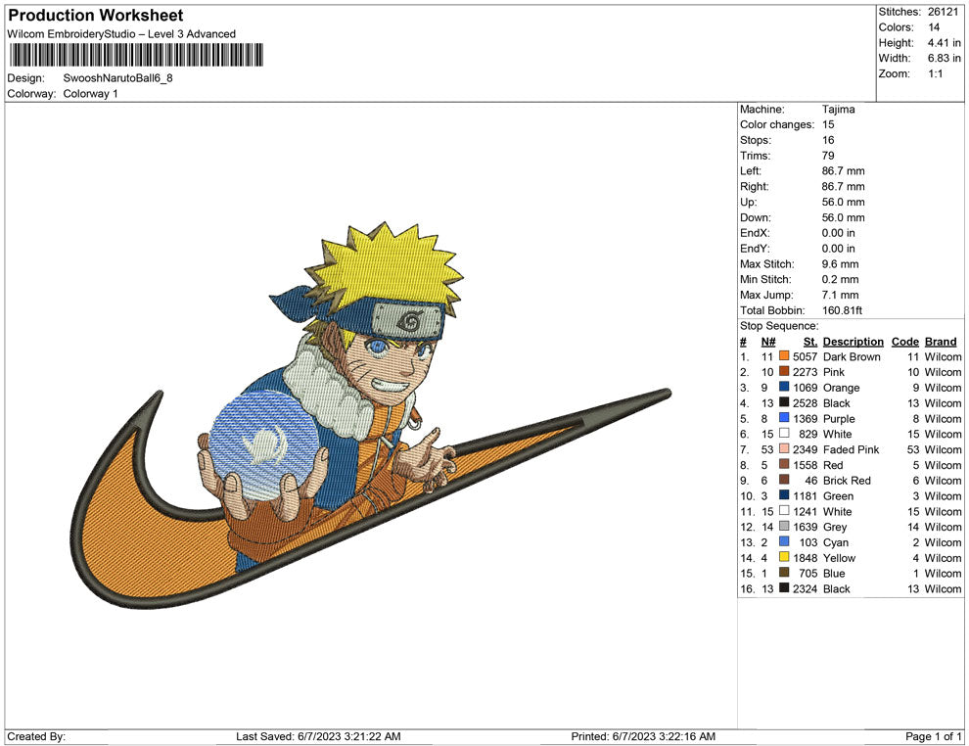
Task: Click 'Wilcom EmbroideryStudio – Level 3 Advanced' text
Action: tap(121, 34)
